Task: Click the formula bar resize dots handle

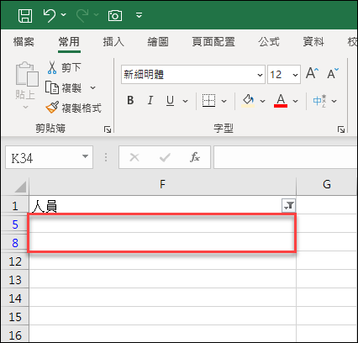Action: coord(106,157)
